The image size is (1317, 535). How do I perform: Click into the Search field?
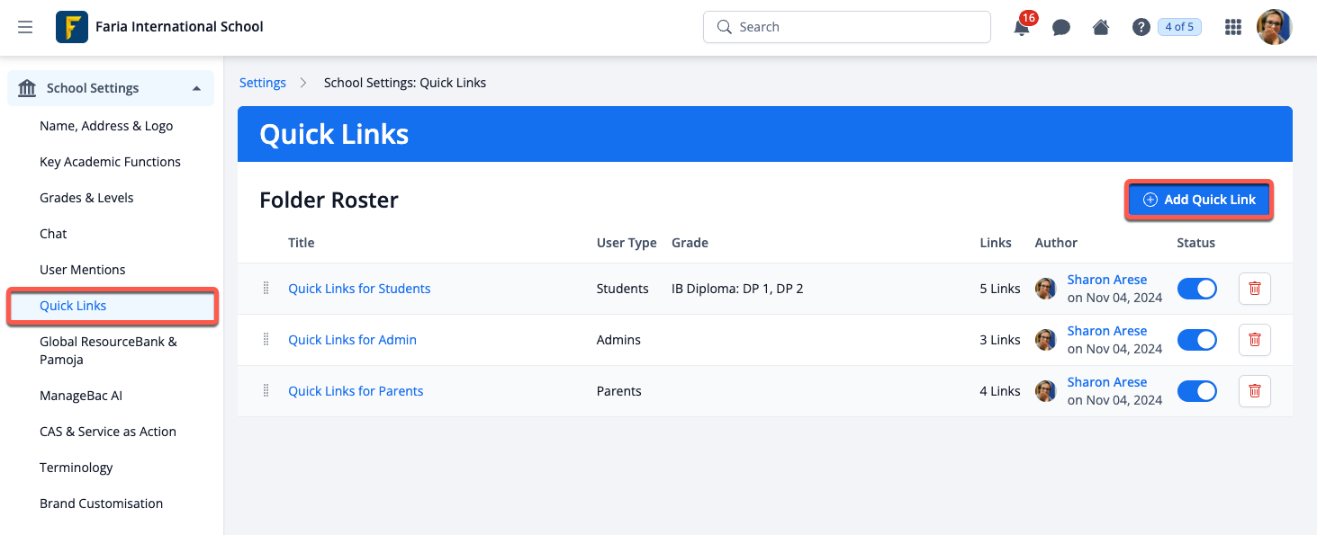tap(846, 27)
